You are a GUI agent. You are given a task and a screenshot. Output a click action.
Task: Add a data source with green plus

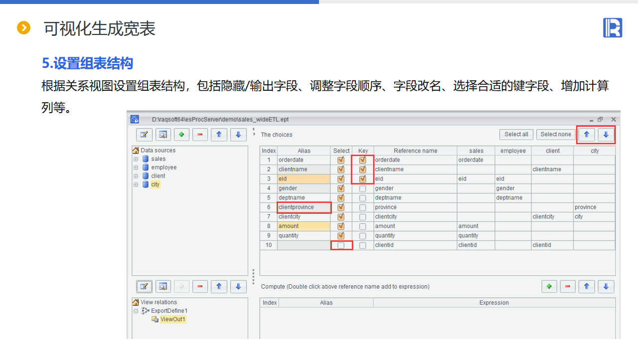[181, 134]
